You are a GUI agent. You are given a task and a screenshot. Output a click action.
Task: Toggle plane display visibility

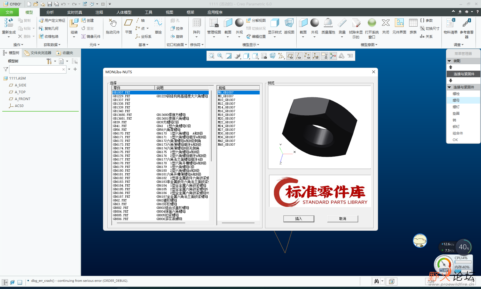click(x=290, y=56)
